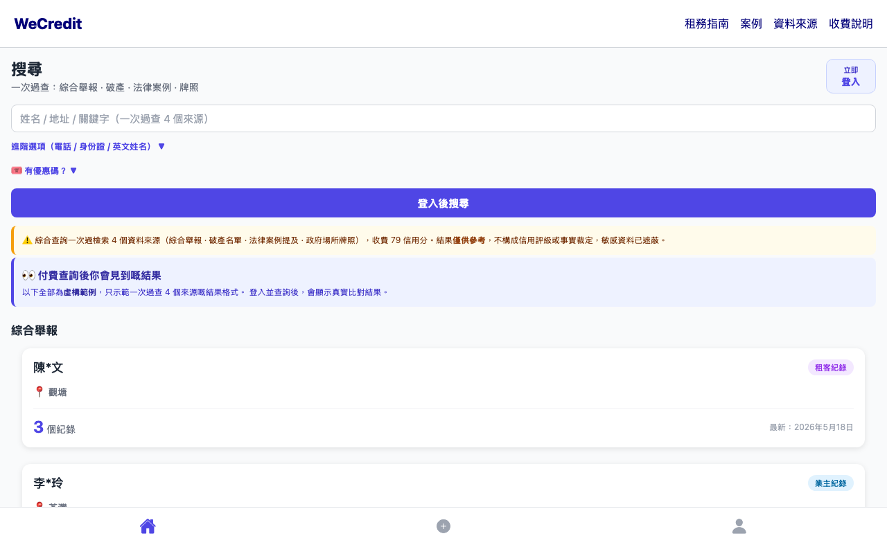The width and height of the screenshot is (887, 554).
Task: Tap the plus add icon in bottom bar
Action: click(443, 526)
